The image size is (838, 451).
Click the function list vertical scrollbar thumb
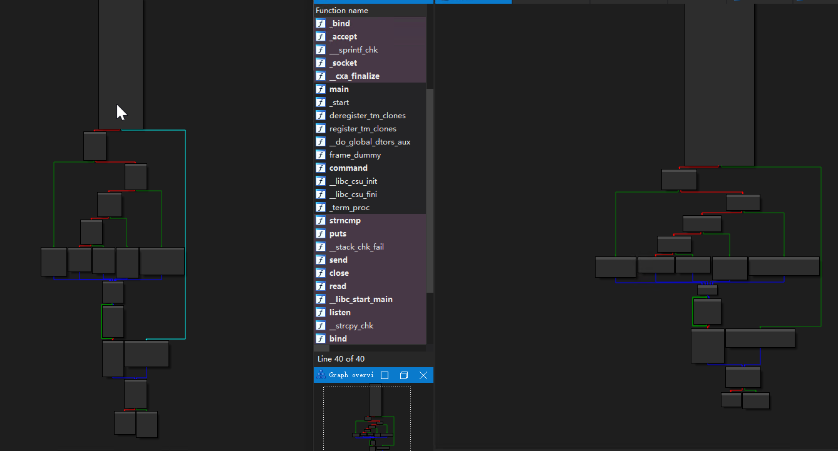[430, 190]
